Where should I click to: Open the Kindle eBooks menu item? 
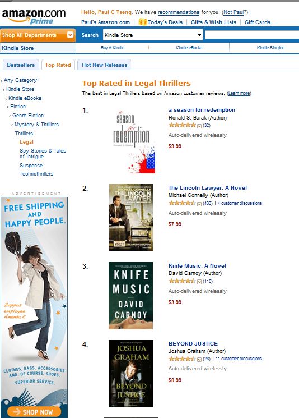189,48
